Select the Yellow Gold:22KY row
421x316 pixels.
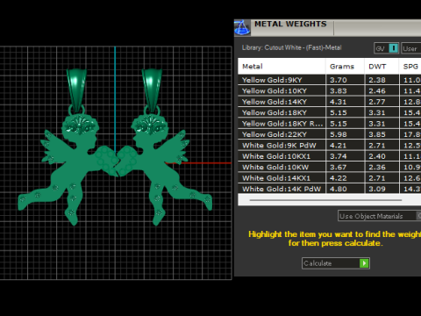330,134
